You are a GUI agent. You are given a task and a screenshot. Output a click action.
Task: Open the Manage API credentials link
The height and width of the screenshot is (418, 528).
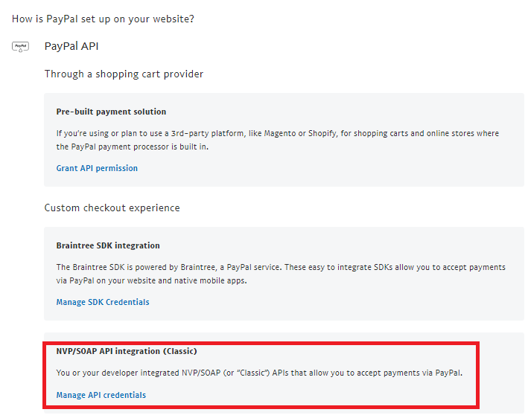101,395
